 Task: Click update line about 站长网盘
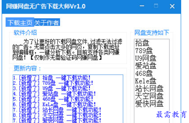57,110
